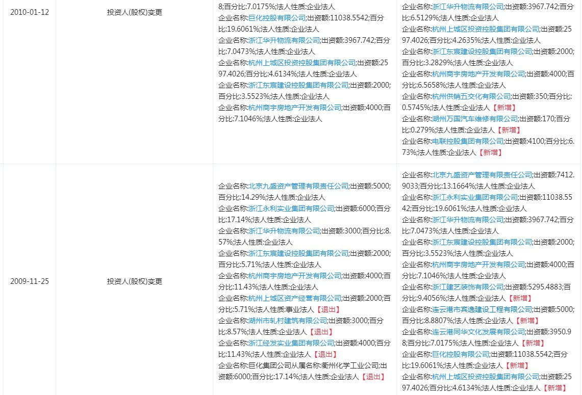Open 杭州上城区投资控股集团有限公司 link marked 新增 in 2009-11-25 row
This screenshot has height=395, width=582.
click(x=486, y=377)
